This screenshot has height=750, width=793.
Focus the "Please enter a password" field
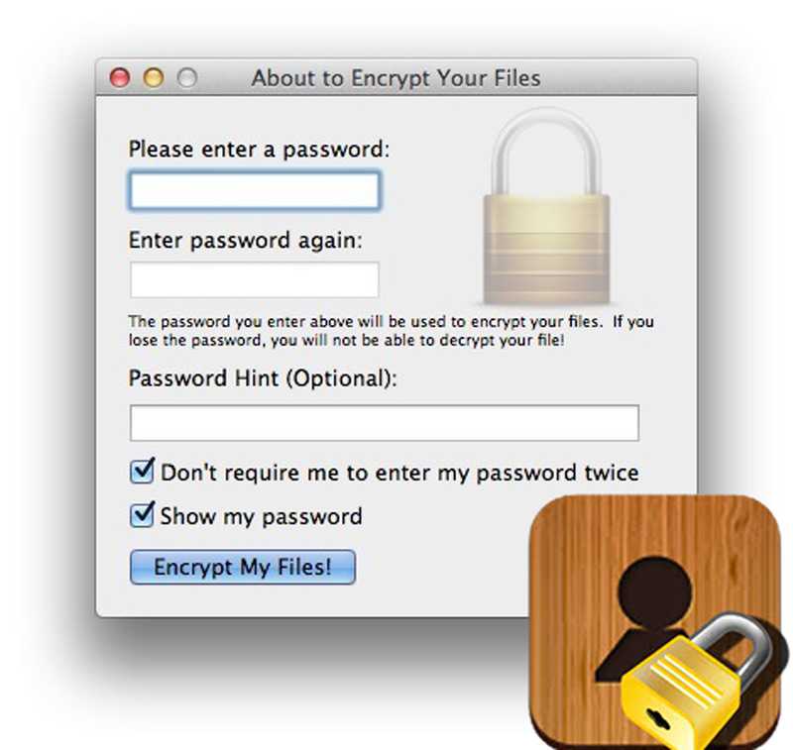(255, 190)
